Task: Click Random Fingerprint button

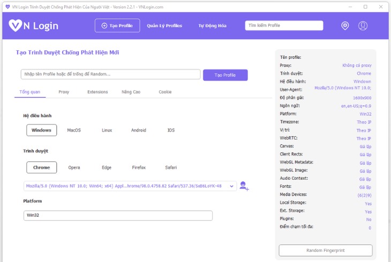Action: point(326,250)
